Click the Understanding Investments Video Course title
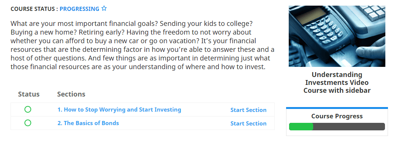Screen dimensions: 397x142 point(337,83)
